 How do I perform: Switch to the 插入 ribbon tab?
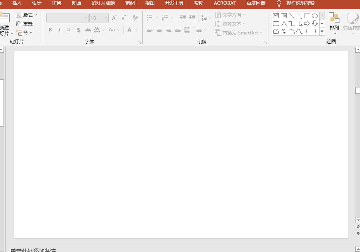point(17,3)
